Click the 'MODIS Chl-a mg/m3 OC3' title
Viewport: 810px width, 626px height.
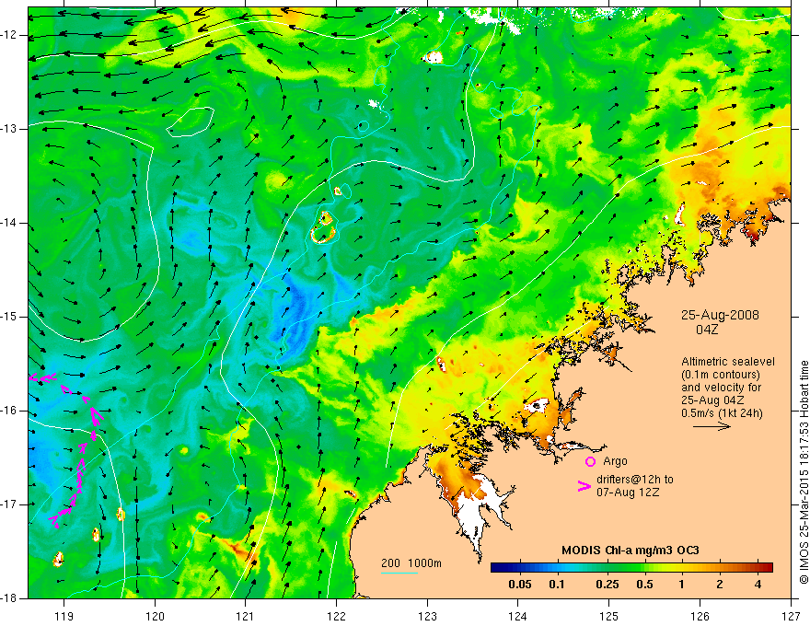(x=631, y=551)
